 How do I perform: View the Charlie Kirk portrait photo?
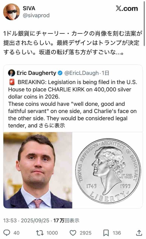click(x=38, y=170)
